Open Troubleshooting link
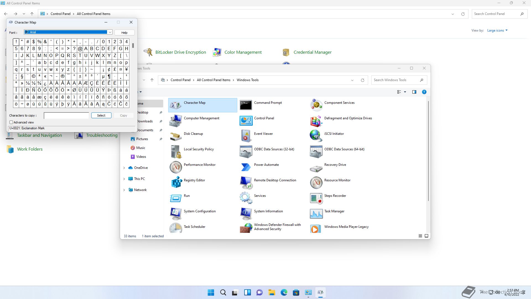The image size is (531, 299). coord(102,135)
